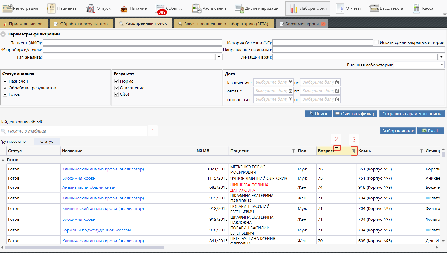This screenshot has width=447, height=253.
Task: Export table with Excel button
Action: tap(430, 131)
